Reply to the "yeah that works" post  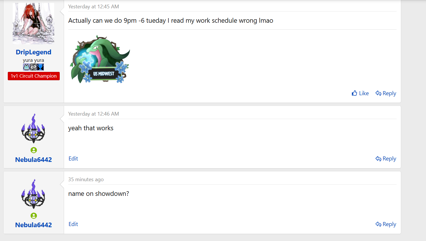[386, 158]
